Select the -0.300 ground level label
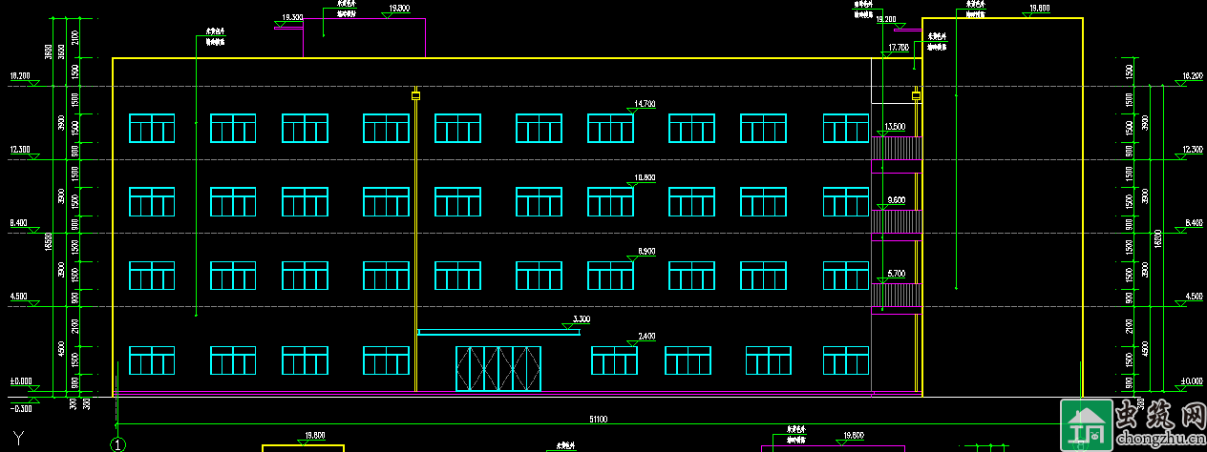 click(x=19, y=409)
